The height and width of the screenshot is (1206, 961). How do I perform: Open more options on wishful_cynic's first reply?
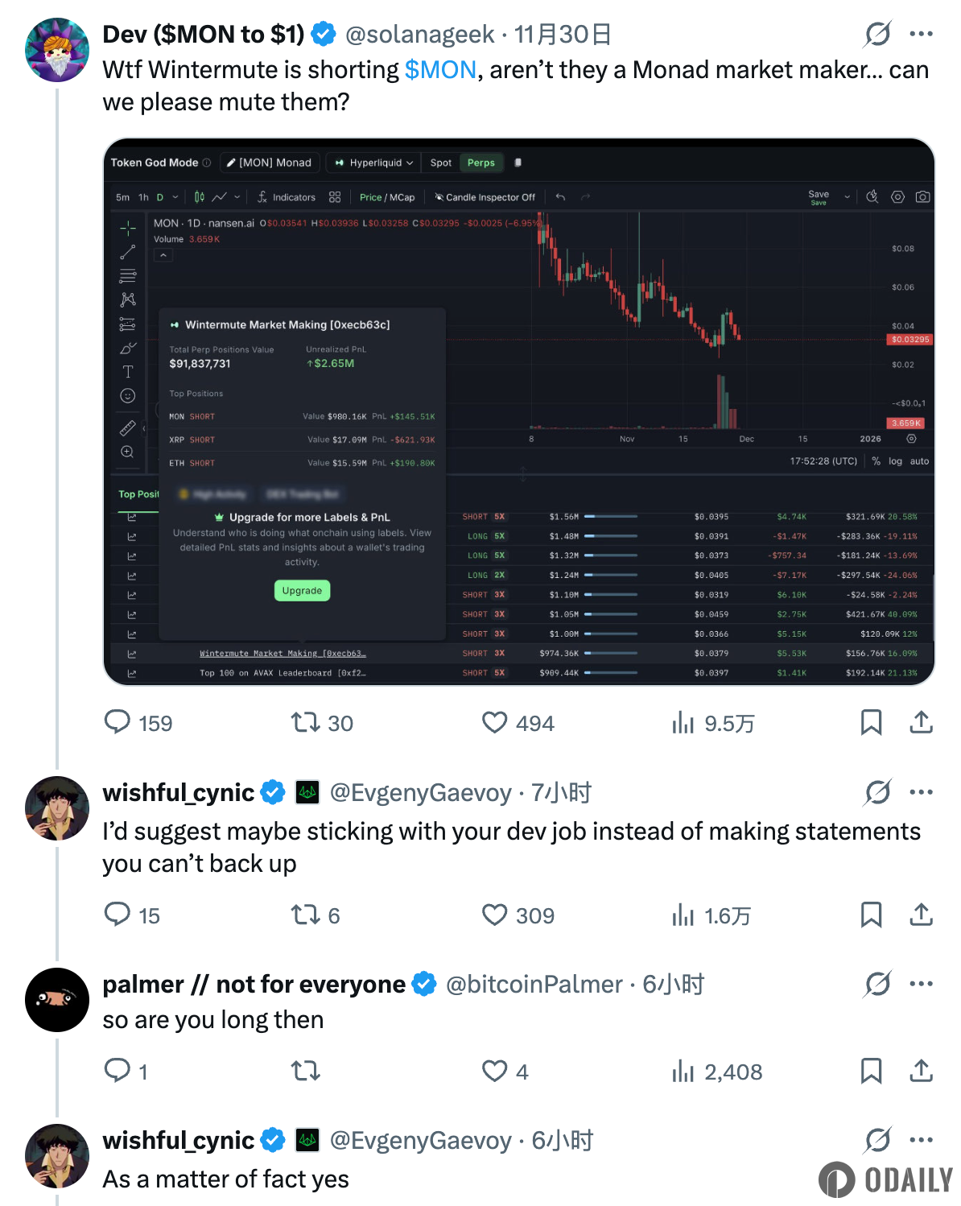click(921, 792)
